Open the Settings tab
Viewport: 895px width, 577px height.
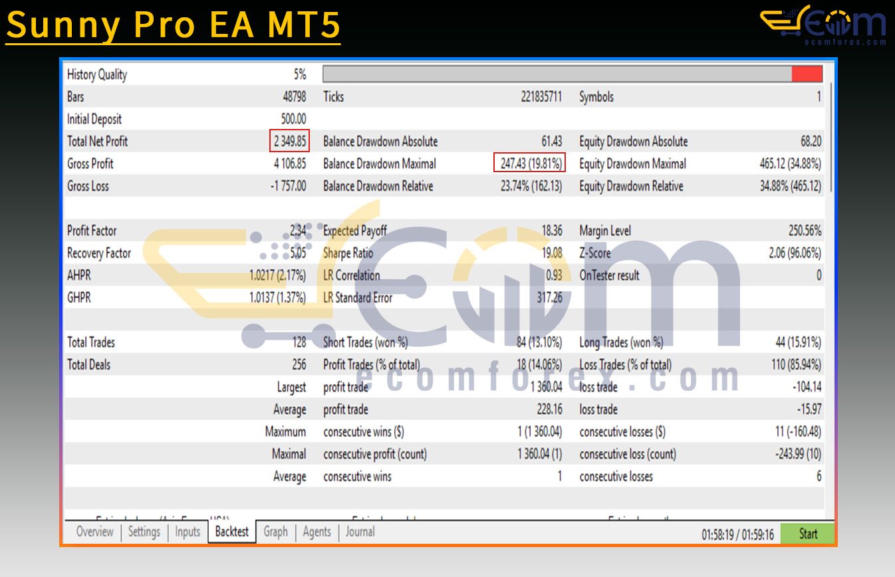[x=144, y=532]
